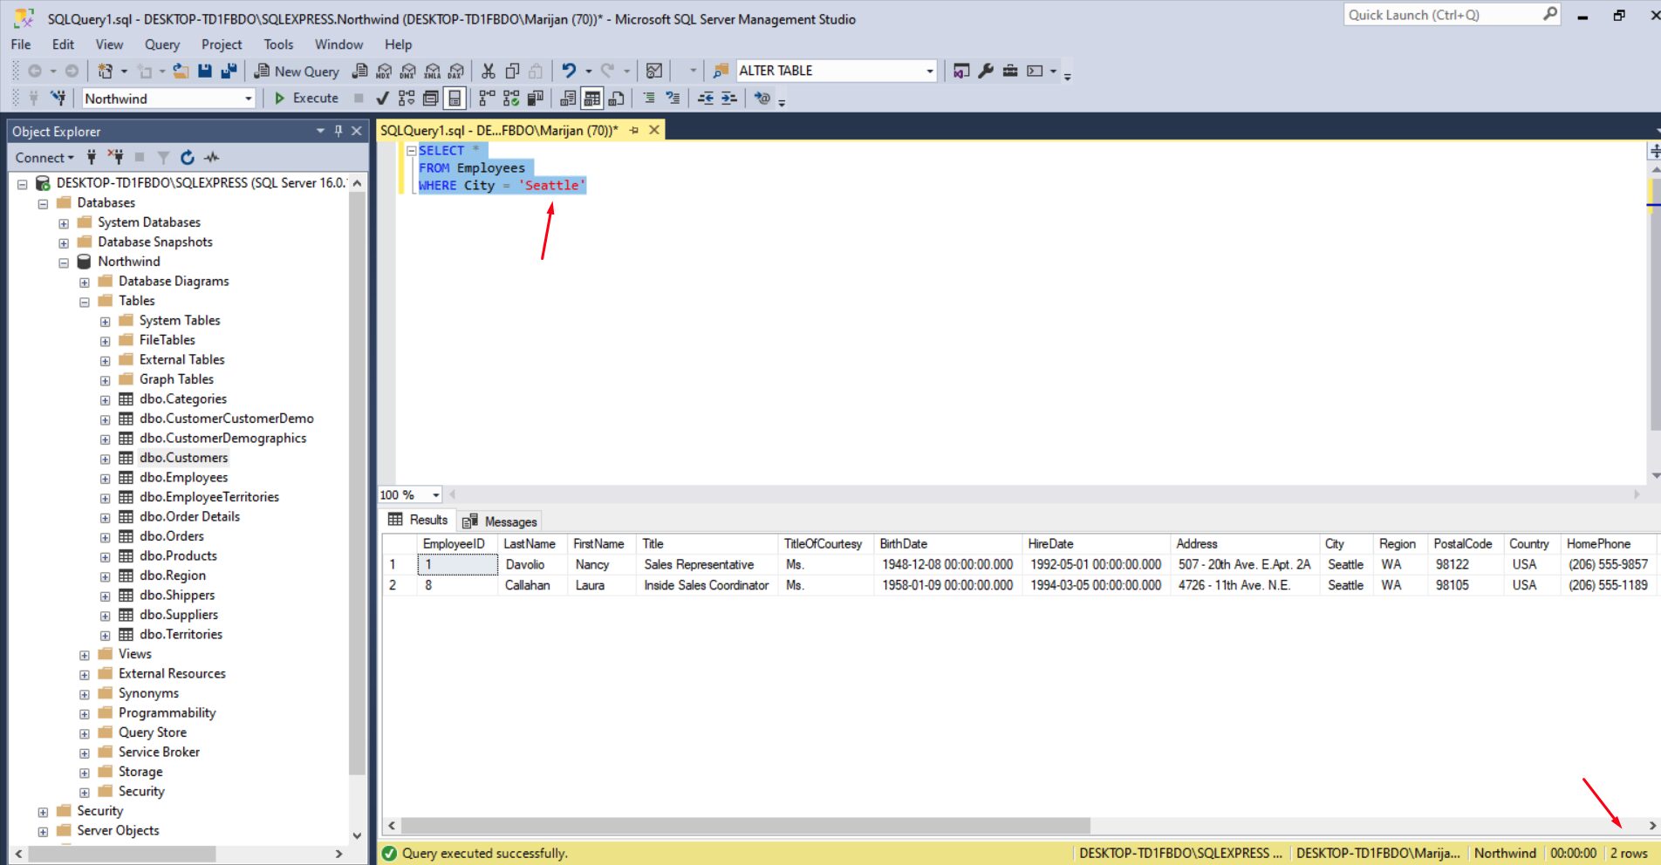The height and width of the screenshot is (865, 1661).
Task: Open the Project menu
Action: (x=222, y=44)
